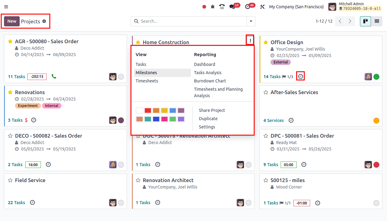Select Milestones in the View menu
The width and height of the screenshot is (387, 221).
click(x=163, y=73)
